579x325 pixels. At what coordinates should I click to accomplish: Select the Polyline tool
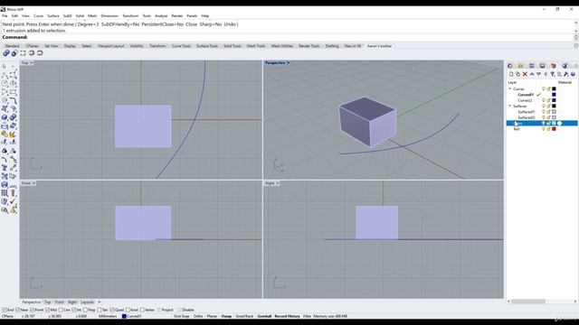[x=5, y=75]
